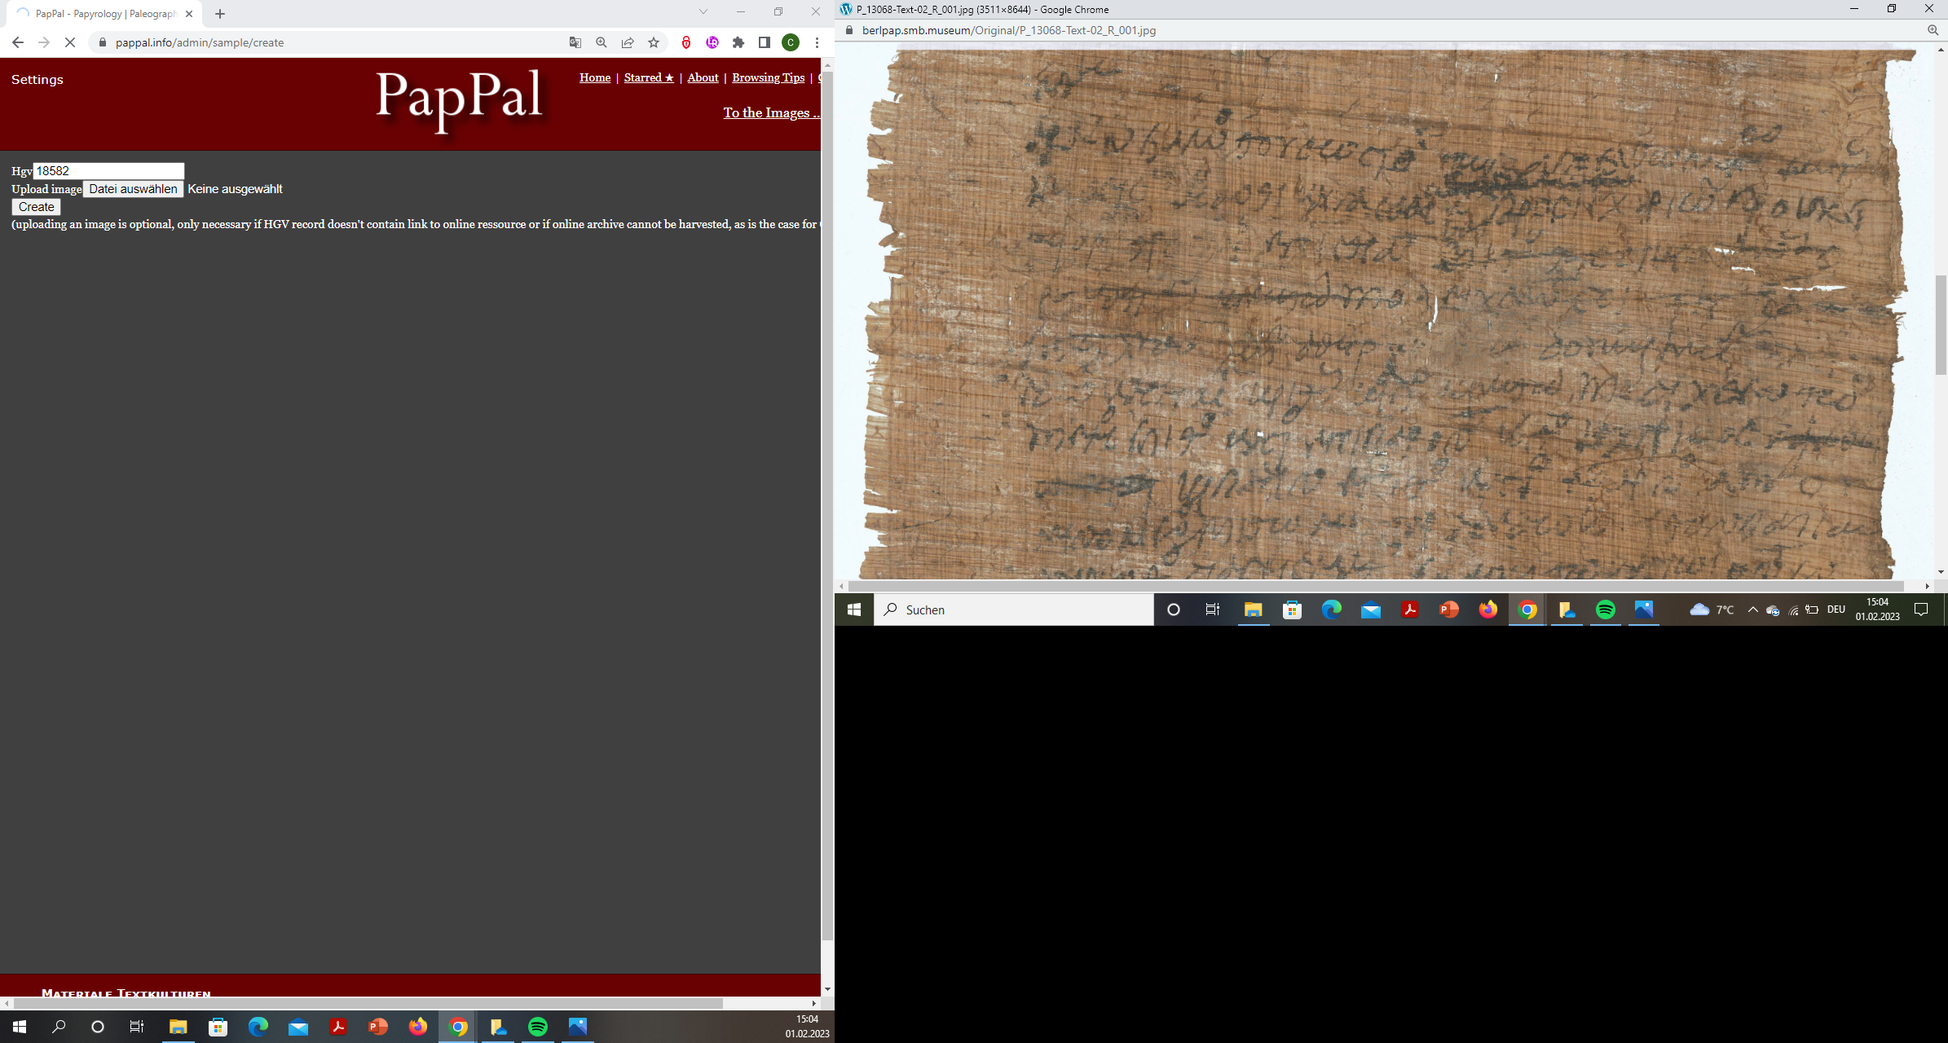Viewport: 1948px width, 1043px height.
Task: Click the Create button on PapPal form
Action: pos(37,207)
